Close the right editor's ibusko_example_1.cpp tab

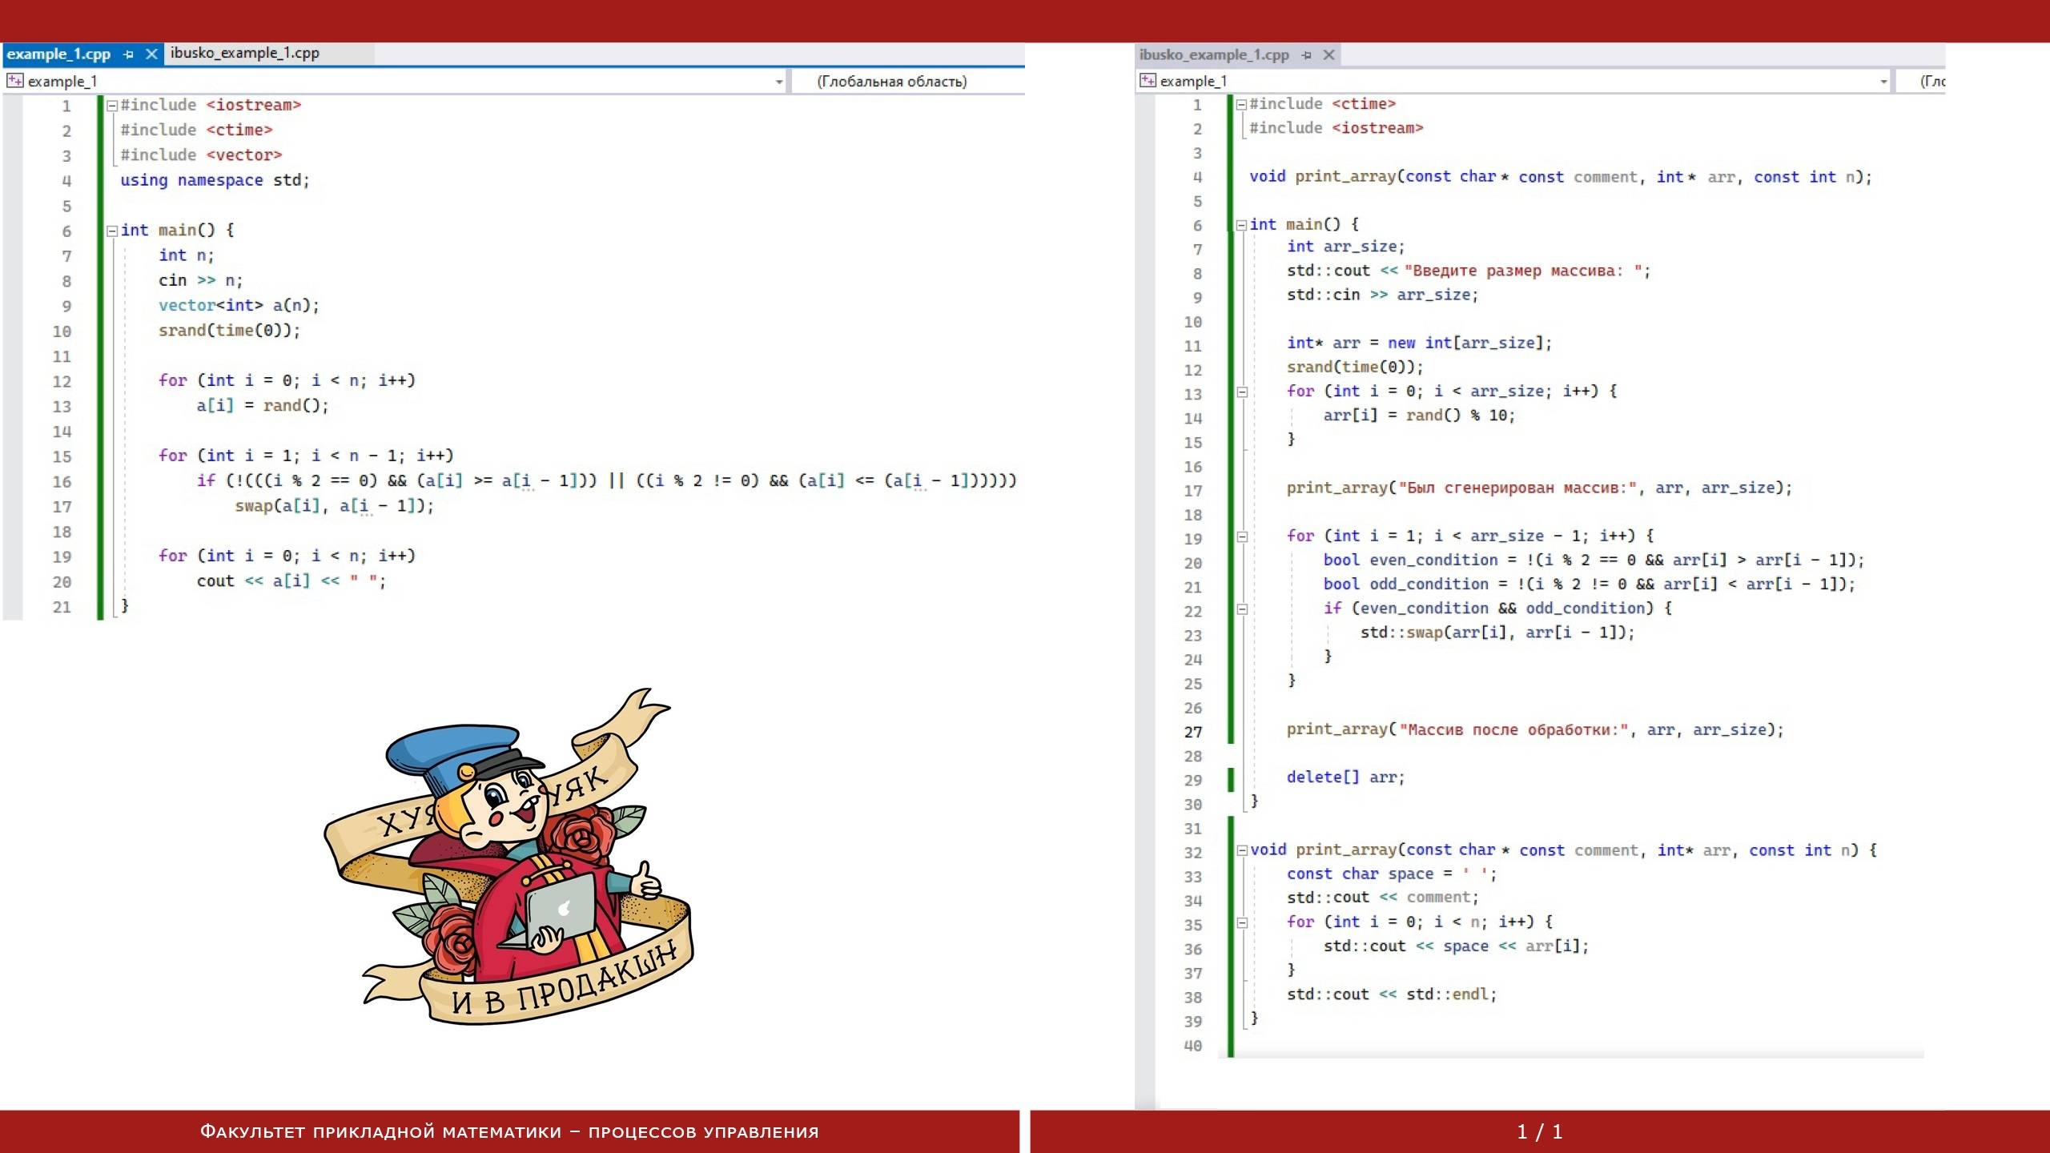(x=1329, y=55)
